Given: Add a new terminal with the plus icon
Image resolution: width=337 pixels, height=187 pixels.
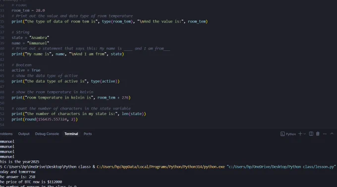Looking at the screenshot, I should point(300,134).
